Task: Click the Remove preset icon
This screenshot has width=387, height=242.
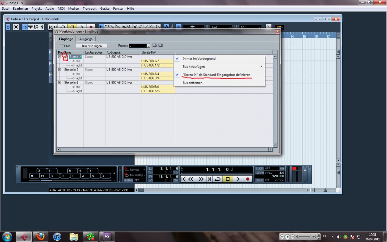Action: pos(160,45)
